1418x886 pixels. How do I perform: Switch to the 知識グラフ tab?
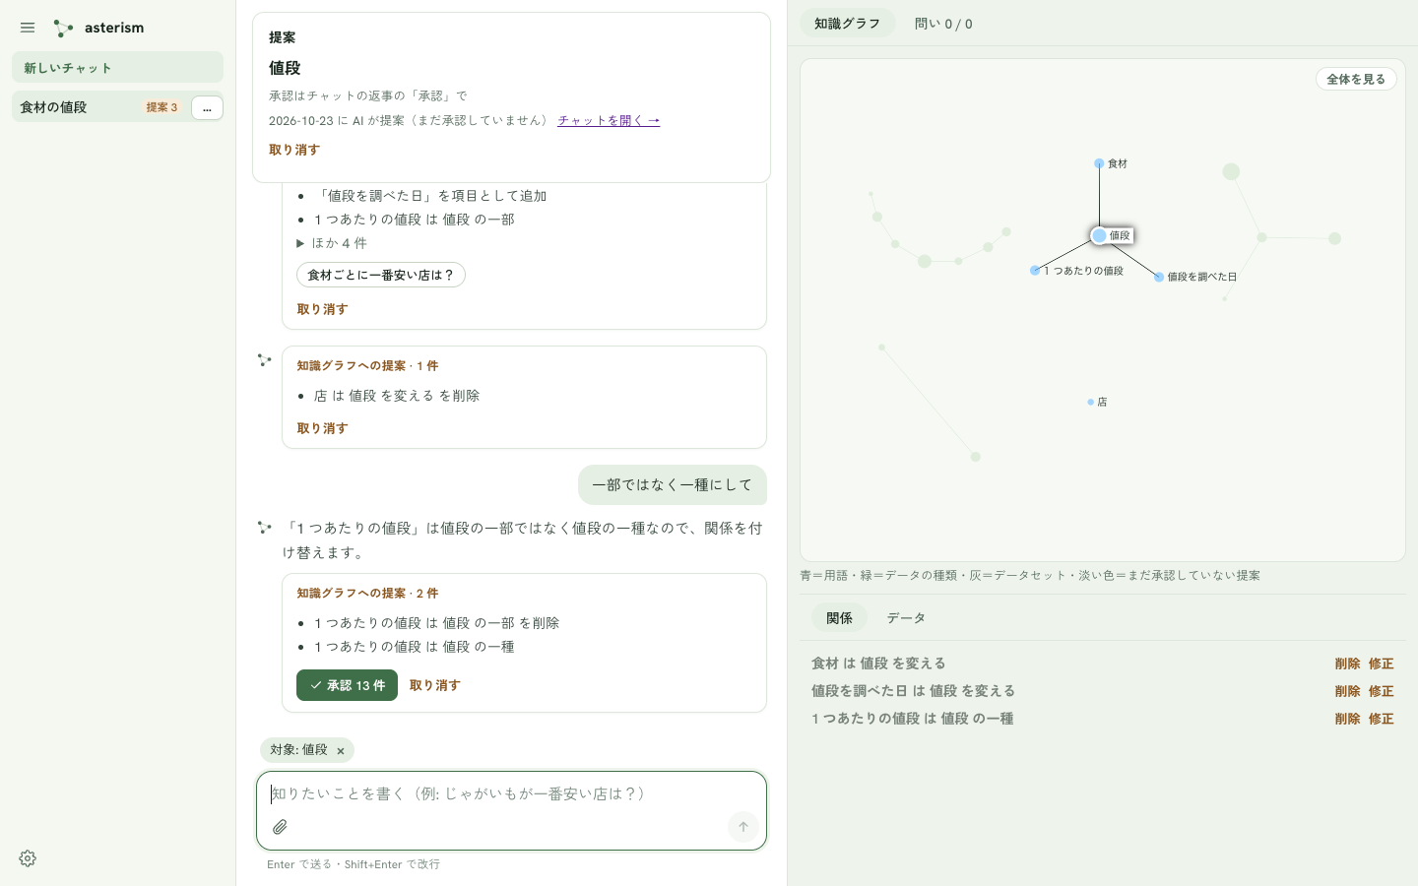pyautogui.click(x=847, y=24)
